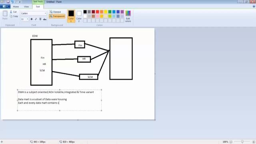Viewport: 256px width, 144px height.
Task: Switch to the Home ribbon tab
Action: pyautogui.click(x=16, y=7)
